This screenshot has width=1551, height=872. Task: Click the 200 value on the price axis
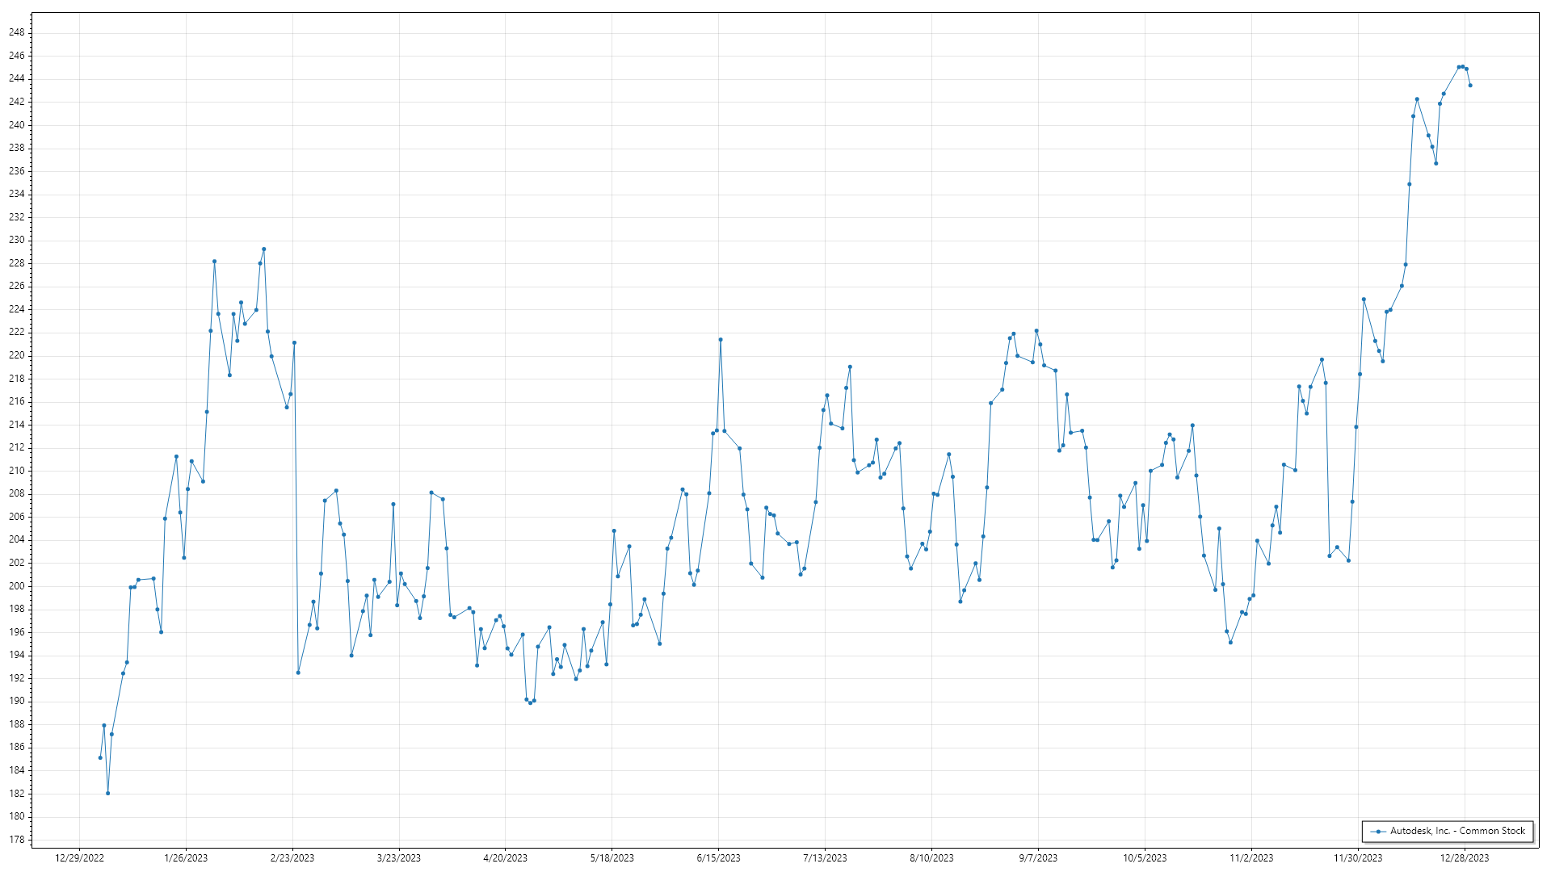click(17, 586)
